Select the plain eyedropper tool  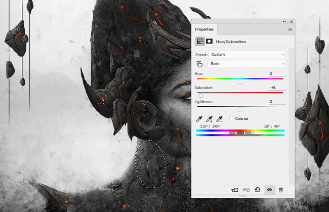pyautogui.click(x=199, y=119)
